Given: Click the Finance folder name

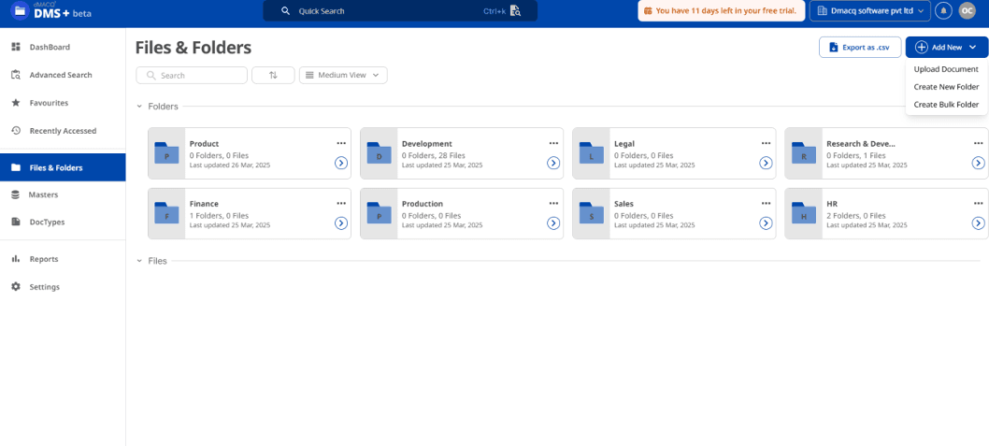Looking at the screenshot, I should [204, 204].
